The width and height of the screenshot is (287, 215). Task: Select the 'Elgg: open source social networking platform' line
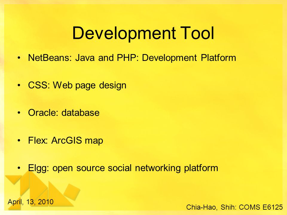(123, 168)
